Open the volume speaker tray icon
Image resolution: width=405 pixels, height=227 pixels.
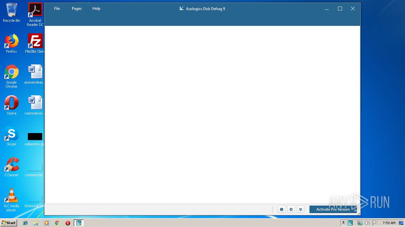tap(367, 223)
